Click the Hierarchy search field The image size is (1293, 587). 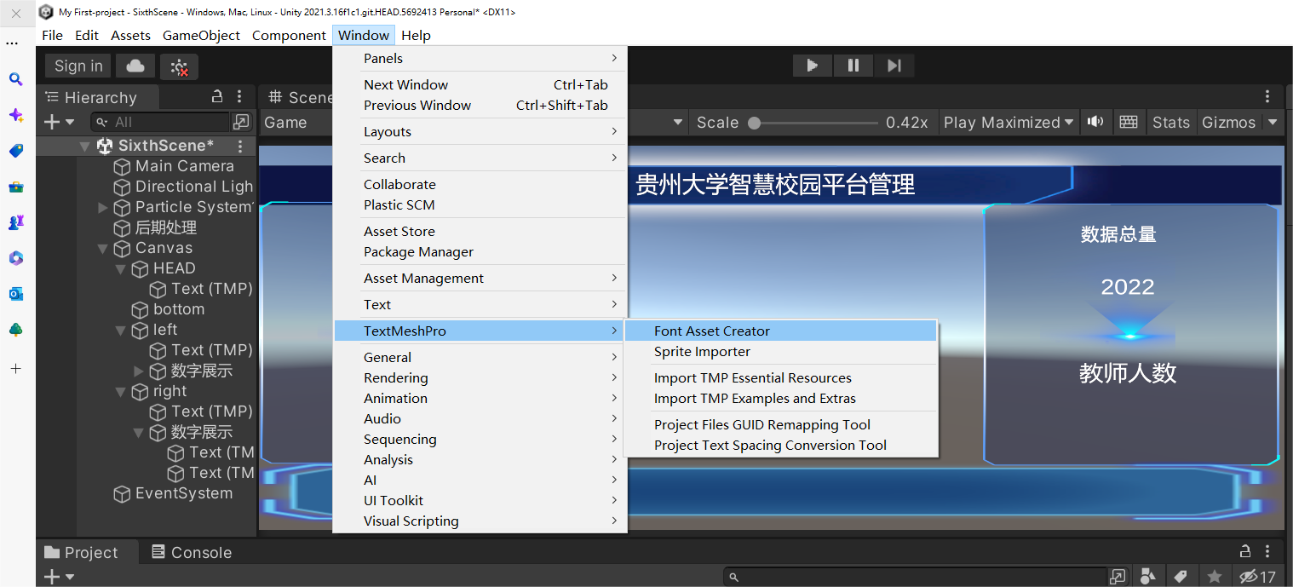160,122
